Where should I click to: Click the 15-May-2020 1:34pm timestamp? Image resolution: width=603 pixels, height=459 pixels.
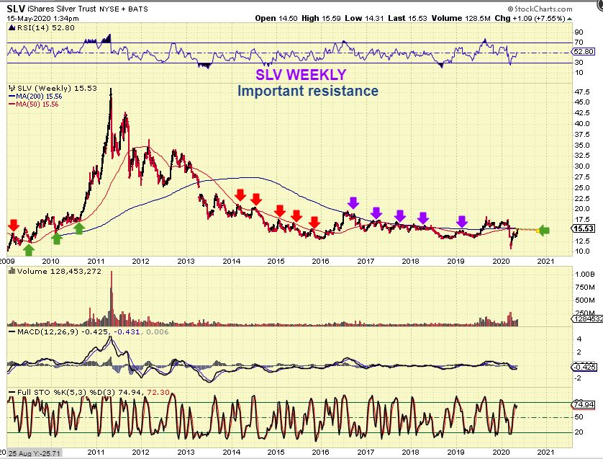click(x=42, y=19)
